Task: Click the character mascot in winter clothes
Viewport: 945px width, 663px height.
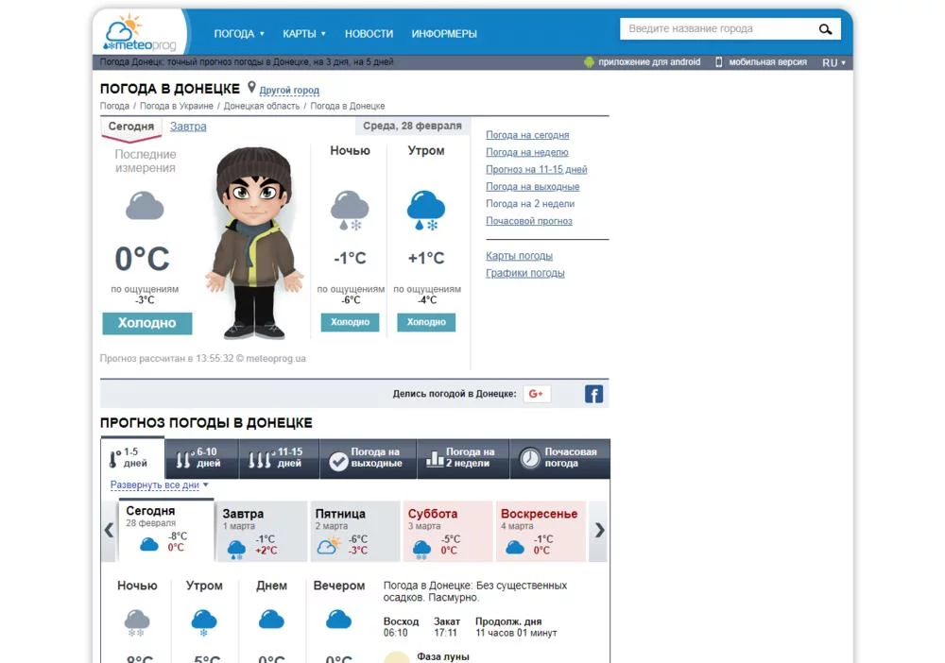Action: pyautogui.click(x=254, y=244)
